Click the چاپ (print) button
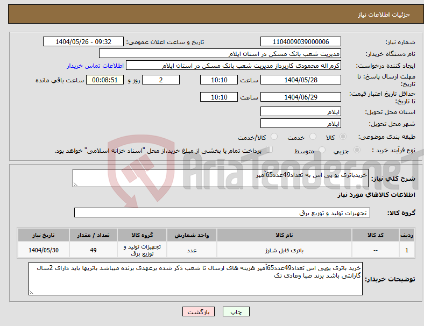Viewport: 424px width, 326px height. tap(236, 311)
